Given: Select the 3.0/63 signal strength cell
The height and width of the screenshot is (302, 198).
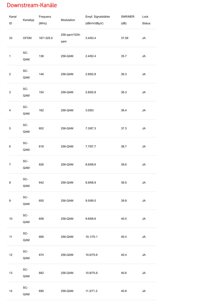Looking at the screenshot, I should (x=89, y=110).
